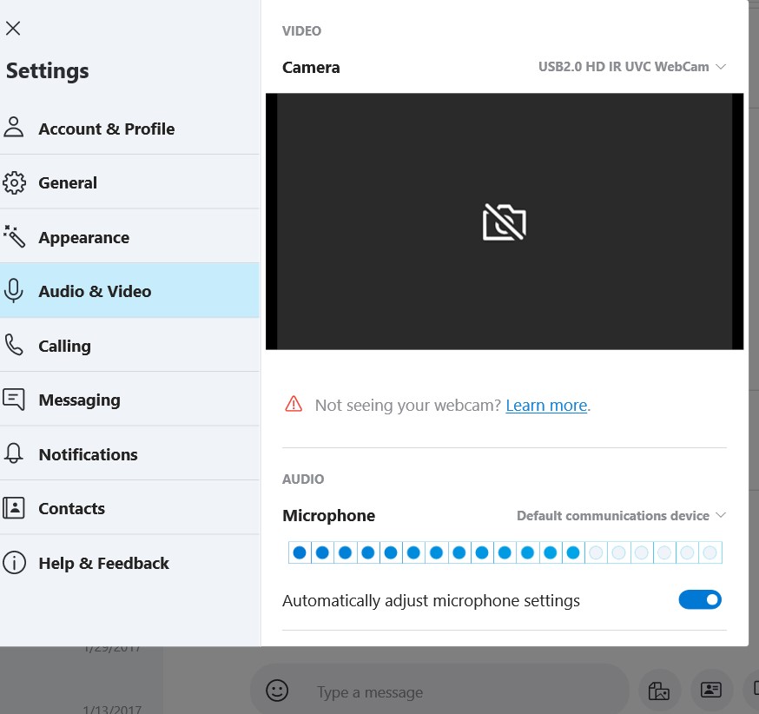Click the Camera label
This screenshot has width=759, height=714.
pos(311,67)
